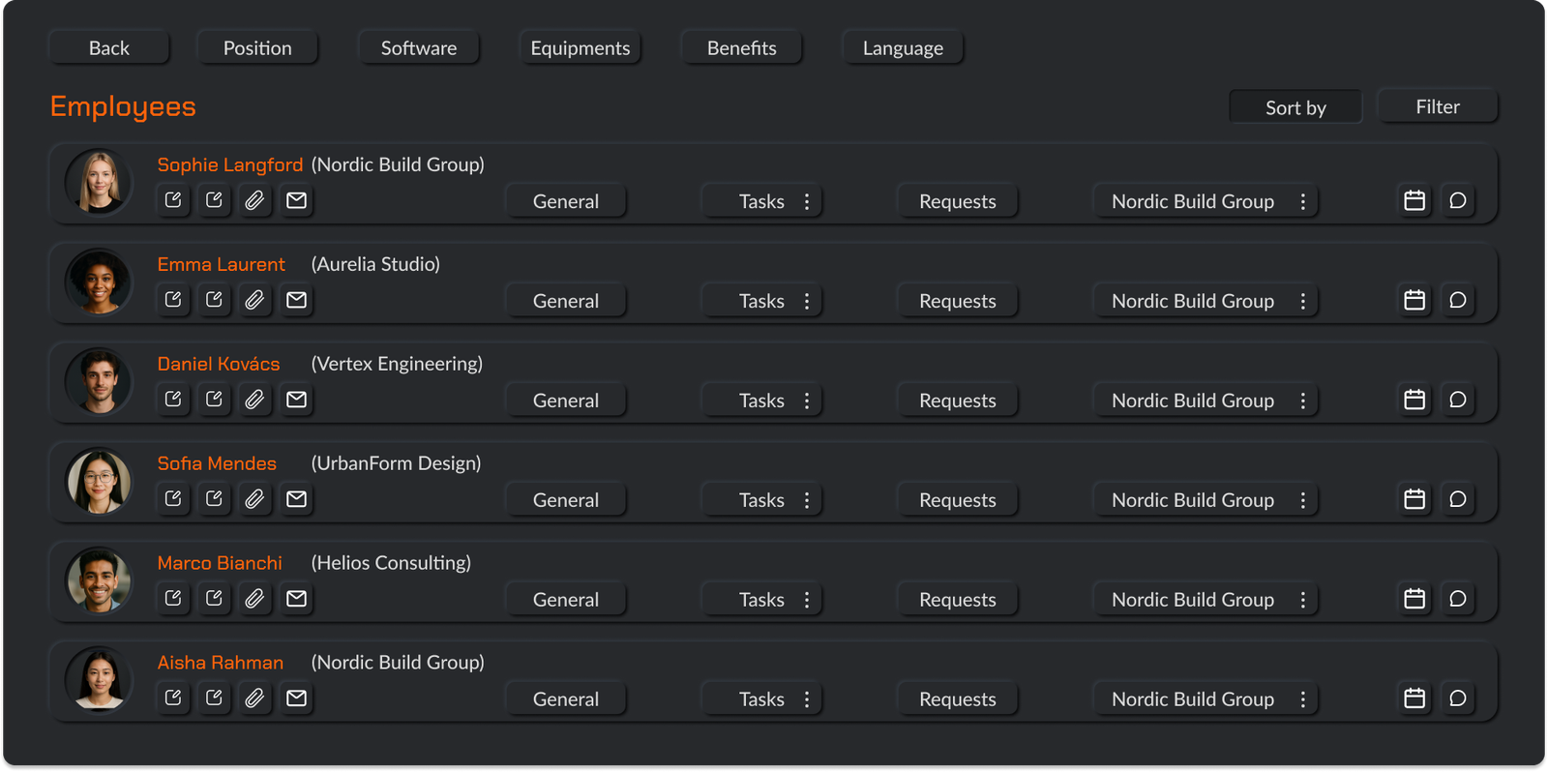Go Back using the top button
The height and width of the screenshot is (772, 1548).
pos(109,47)
